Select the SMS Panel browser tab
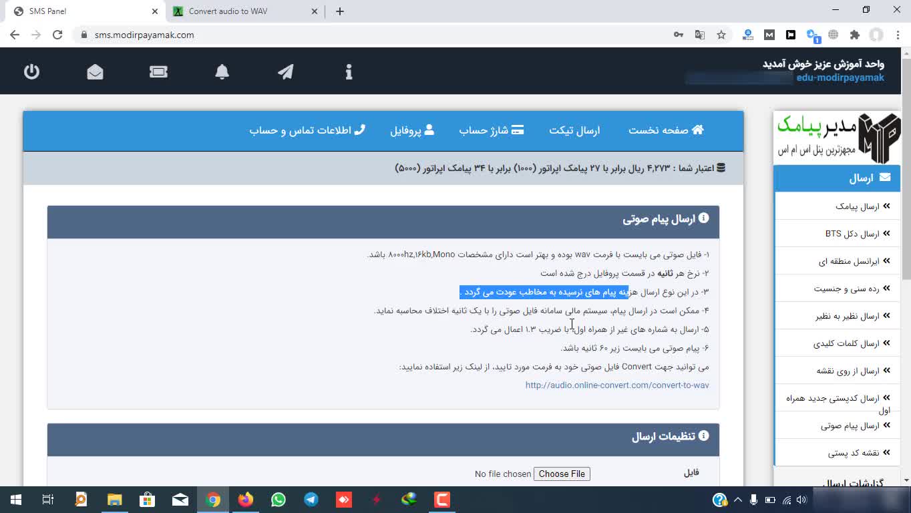The image size is (911, 513). [84, 11]
